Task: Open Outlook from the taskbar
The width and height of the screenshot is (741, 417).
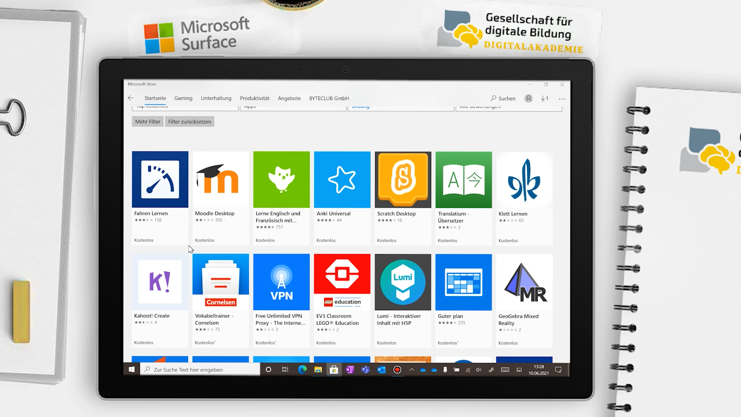Action: [x=381, y=370]
